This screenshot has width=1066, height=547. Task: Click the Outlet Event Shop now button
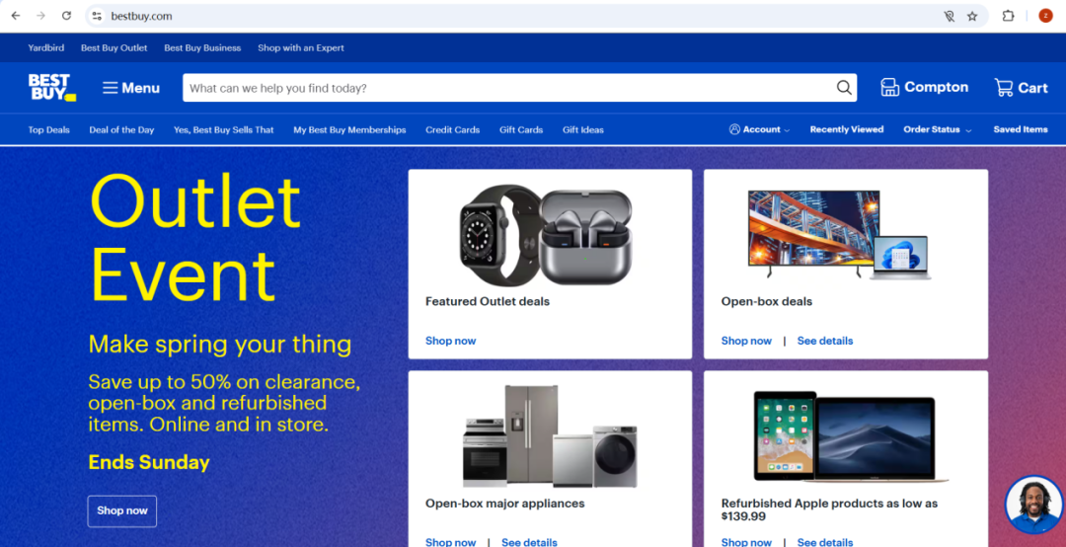122,510
